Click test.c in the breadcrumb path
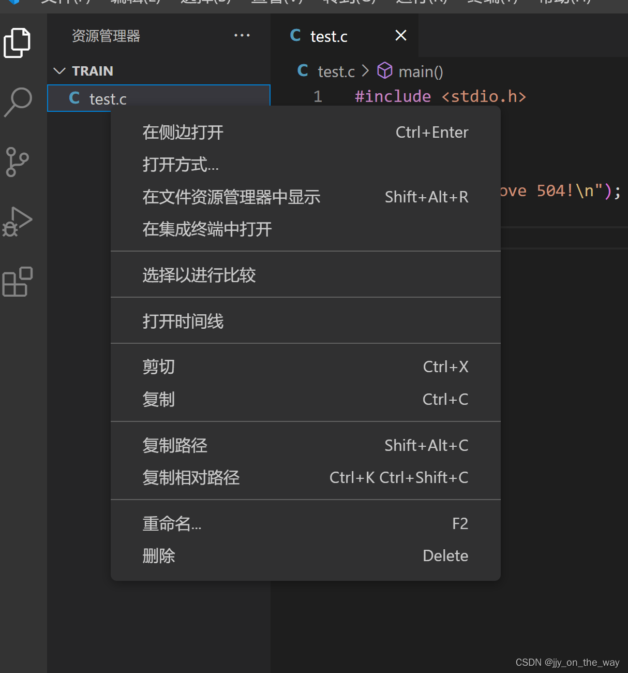The height and width of the screenshot is (673, 628). (x=336, y=71)
